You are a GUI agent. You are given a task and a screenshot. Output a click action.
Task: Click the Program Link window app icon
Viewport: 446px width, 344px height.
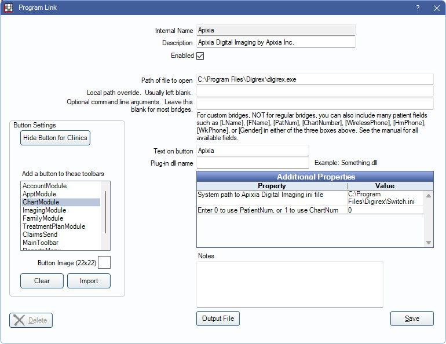click(x=9, y=8)
